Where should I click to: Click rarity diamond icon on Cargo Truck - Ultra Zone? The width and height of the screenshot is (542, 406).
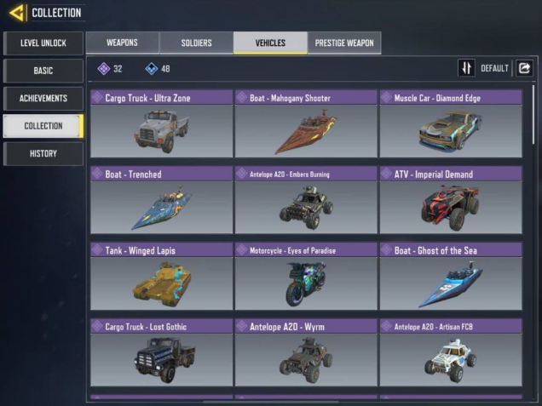pyautogui.click(x=97, y=98)
